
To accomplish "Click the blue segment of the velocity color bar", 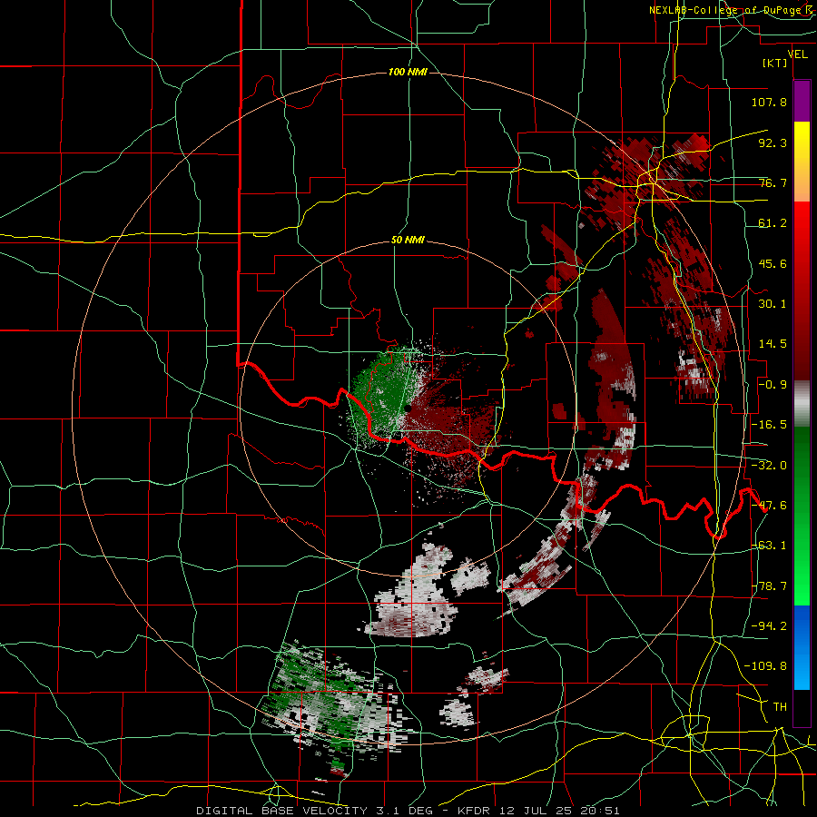I will click(x=802, y=647).
